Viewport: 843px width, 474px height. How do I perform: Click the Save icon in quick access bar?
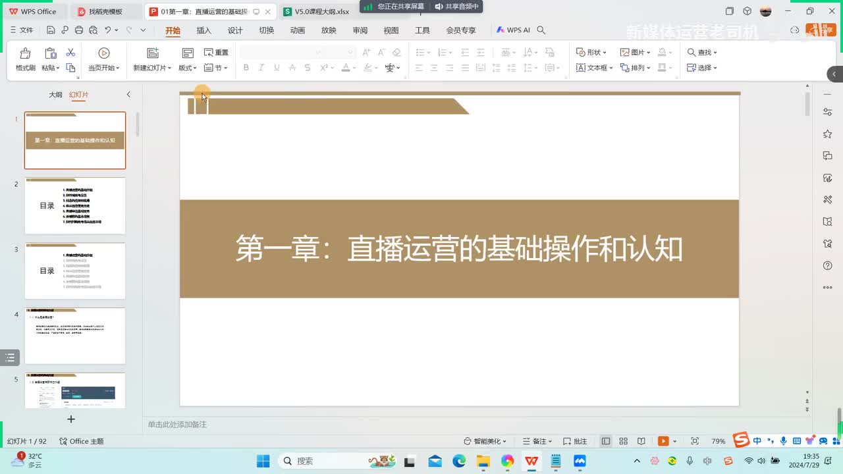pyautogui.click(x=51, y=30)
